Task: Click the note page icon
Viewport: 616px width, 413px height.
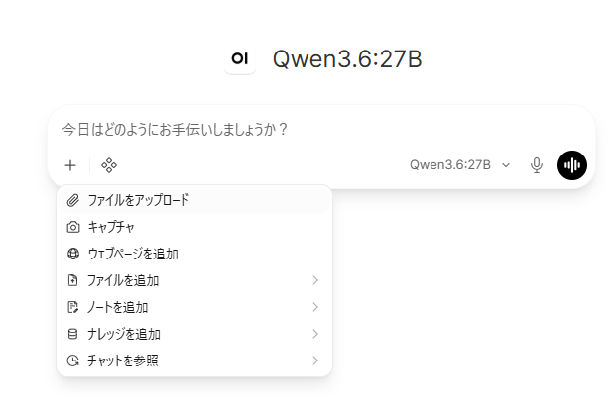Action: tap(73, 307)
